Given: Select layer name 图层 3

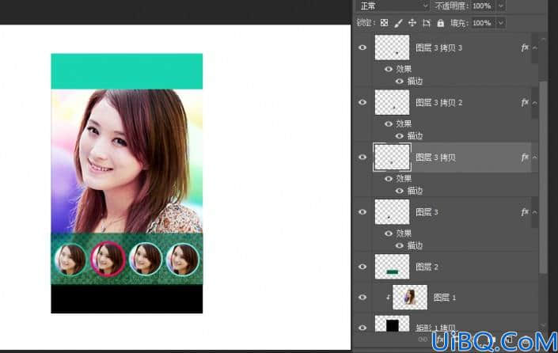Looking at the screenshot, I should (427, 212).
